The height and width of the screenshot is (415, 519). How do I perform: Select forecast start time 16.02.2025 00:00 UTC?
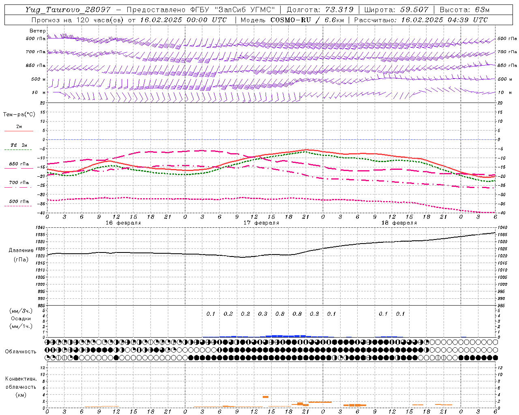pos(183,20)
